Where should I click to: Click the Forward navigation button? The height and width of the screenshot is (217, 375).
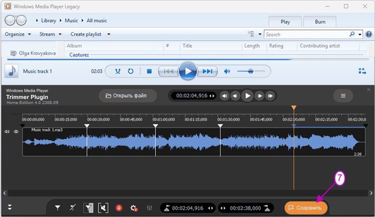coord(21,21)
